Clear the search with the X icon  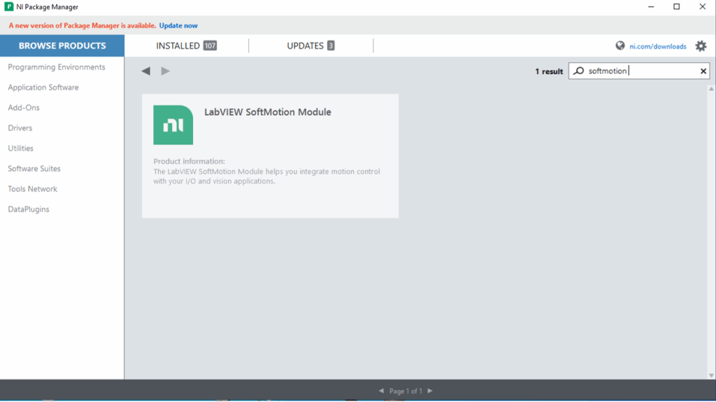(703, 71)
